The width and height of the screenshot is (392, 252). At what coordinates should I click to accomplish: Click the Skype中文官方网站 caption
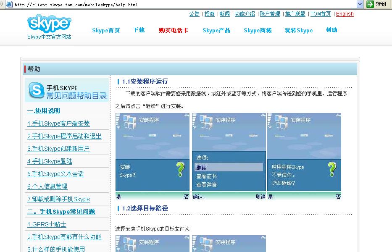49,37
